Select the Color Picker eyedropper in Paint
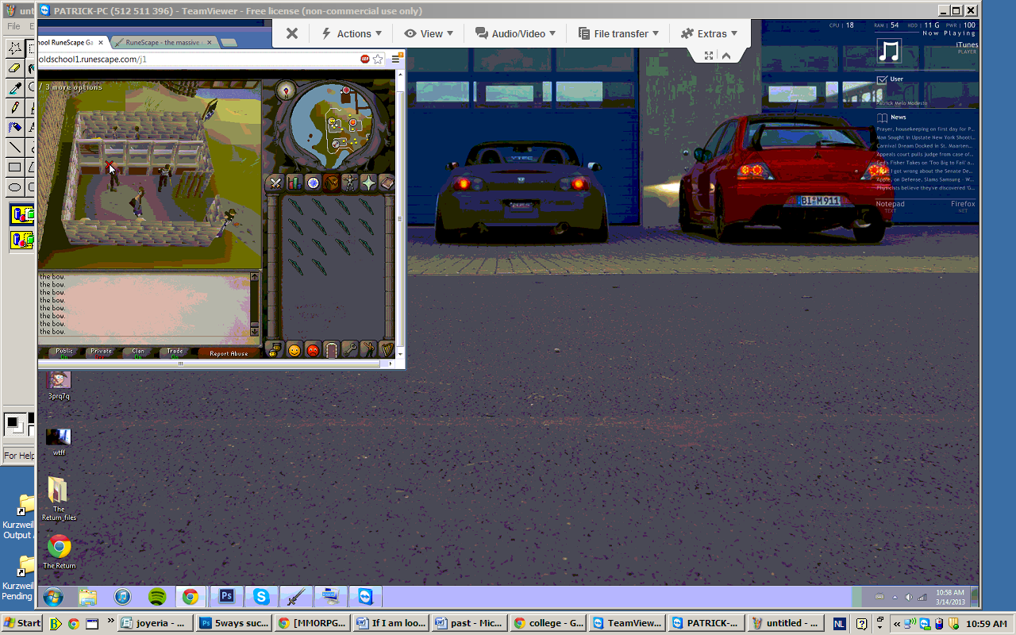This screenshot has width=1016, height=635. coord(14,87)
